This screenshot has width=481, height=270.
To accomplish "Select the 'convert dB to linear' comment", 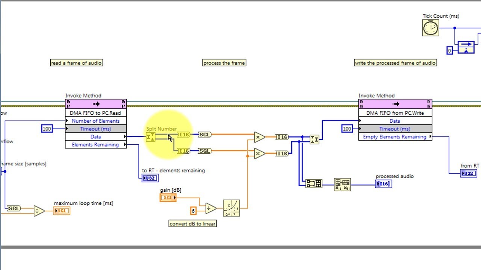I will pyautogui.click(x=193, y=223).
